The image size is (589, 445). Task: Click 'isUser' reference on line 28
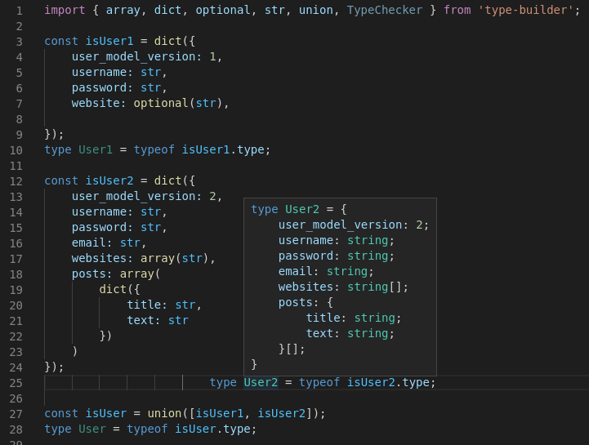(195, 429)
